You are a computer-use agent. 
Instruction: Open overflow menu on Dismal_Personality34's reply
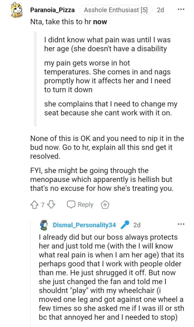point(182,224)
